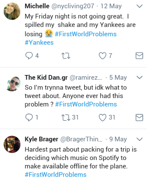Go to the @nycliving207 profile handle
This screenshot has height=184, width=147.
73,6
